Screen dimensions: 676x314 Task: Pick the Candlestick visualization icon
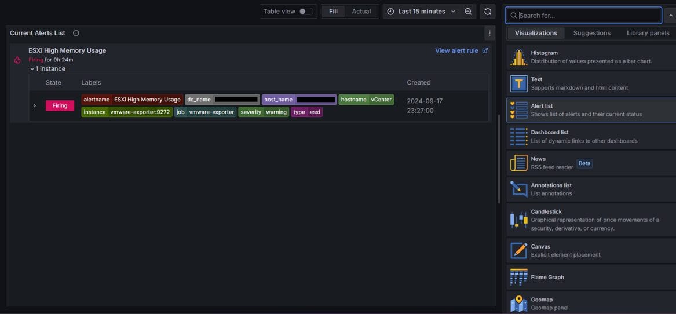pos(518,220)
